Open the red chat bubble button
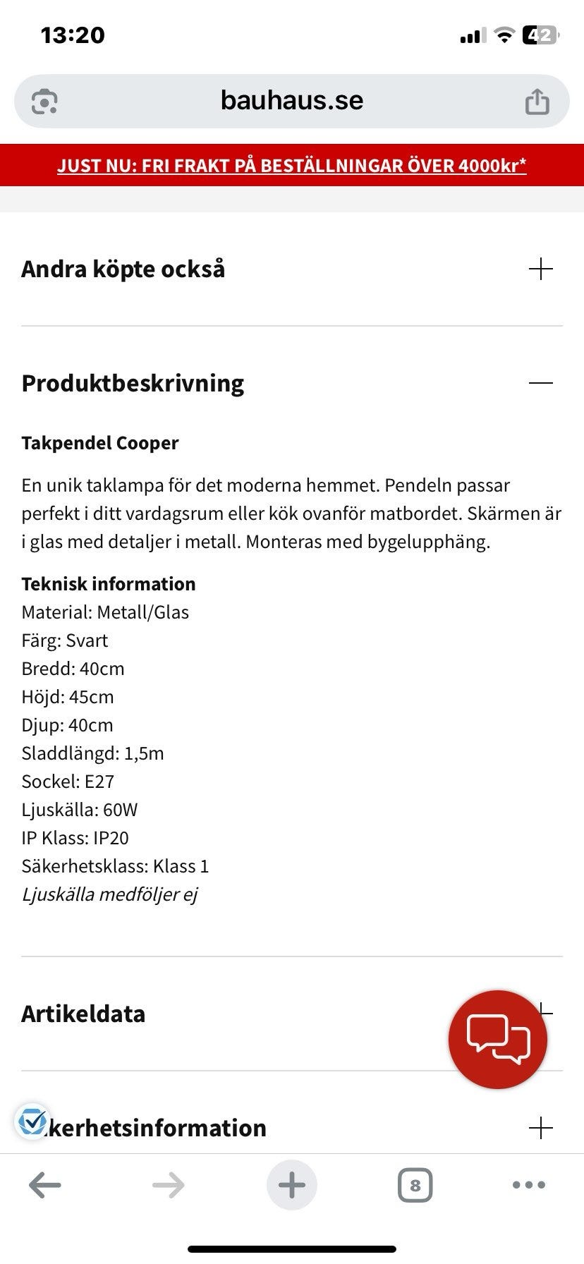 497,1039
